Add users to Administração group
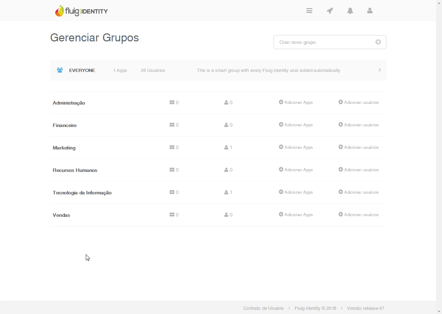 click(x=359, y=102)
